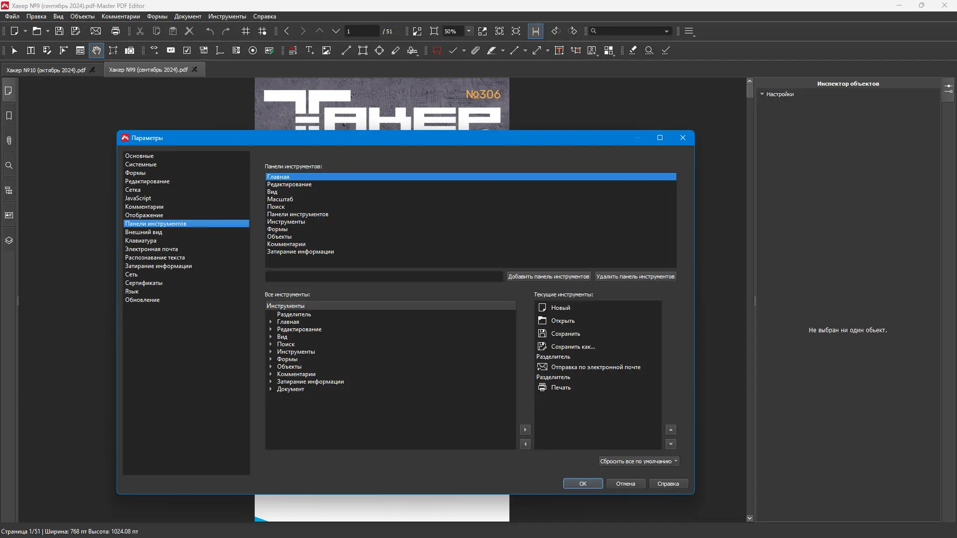957x538 pixels.
Task: Switch to Хакер №10 (октябрь 2024).pdf tab
Action: 46,70
